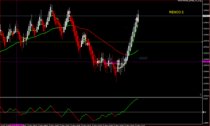Select the magenta Daily Pivot text label
Screen dimensions: 210x126
pos(111,63)
